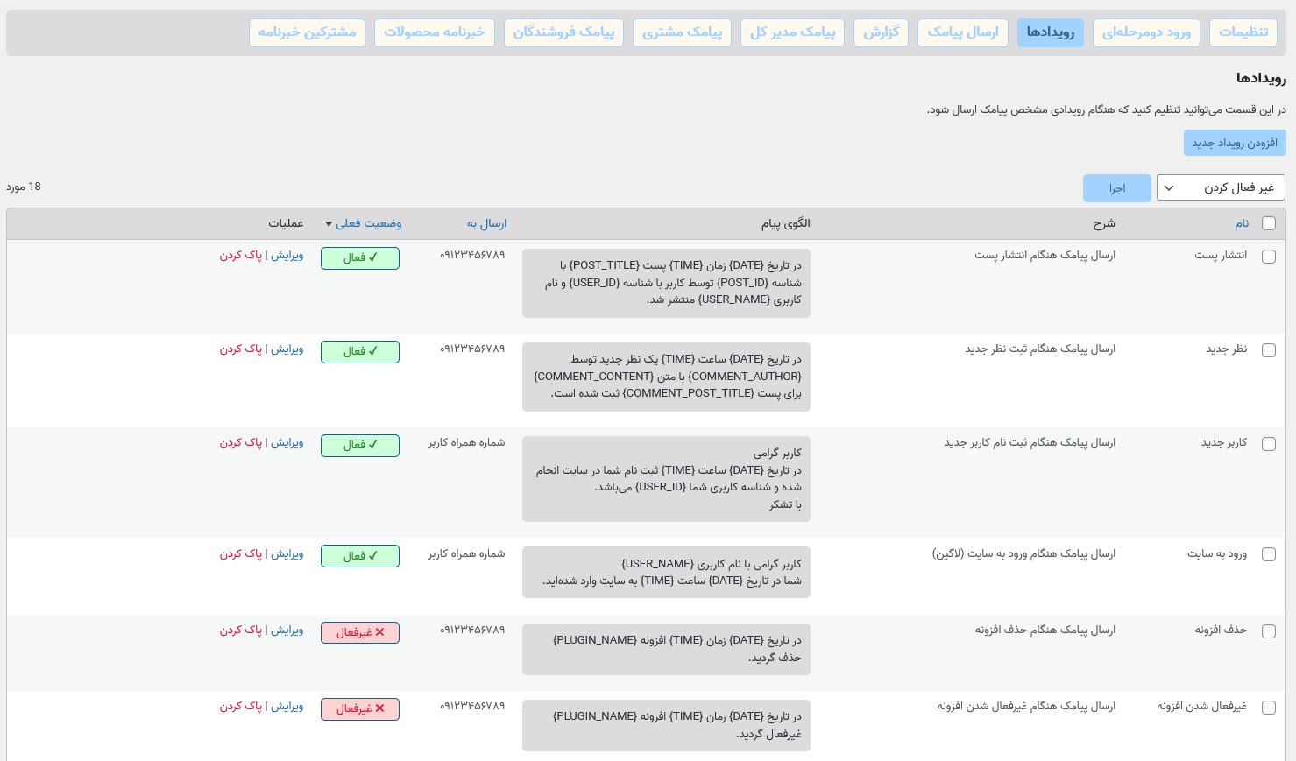This screenshot has height=761, width=1296.
Task: Toggle the select-all checkbox in table header
Action: click(x=1269, y=223)
